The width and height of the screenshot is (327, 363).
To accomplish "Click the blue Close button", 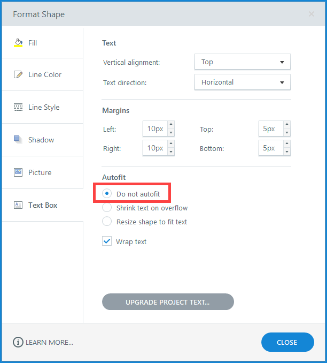I will [x=287, y=342].
